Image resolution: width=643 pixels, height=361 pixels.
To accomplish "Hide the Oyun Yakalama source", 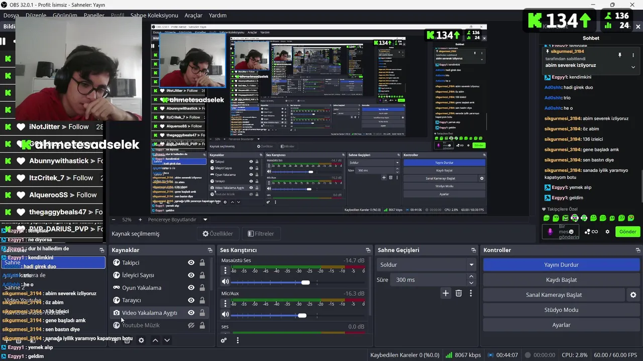I will click(191, 288).
